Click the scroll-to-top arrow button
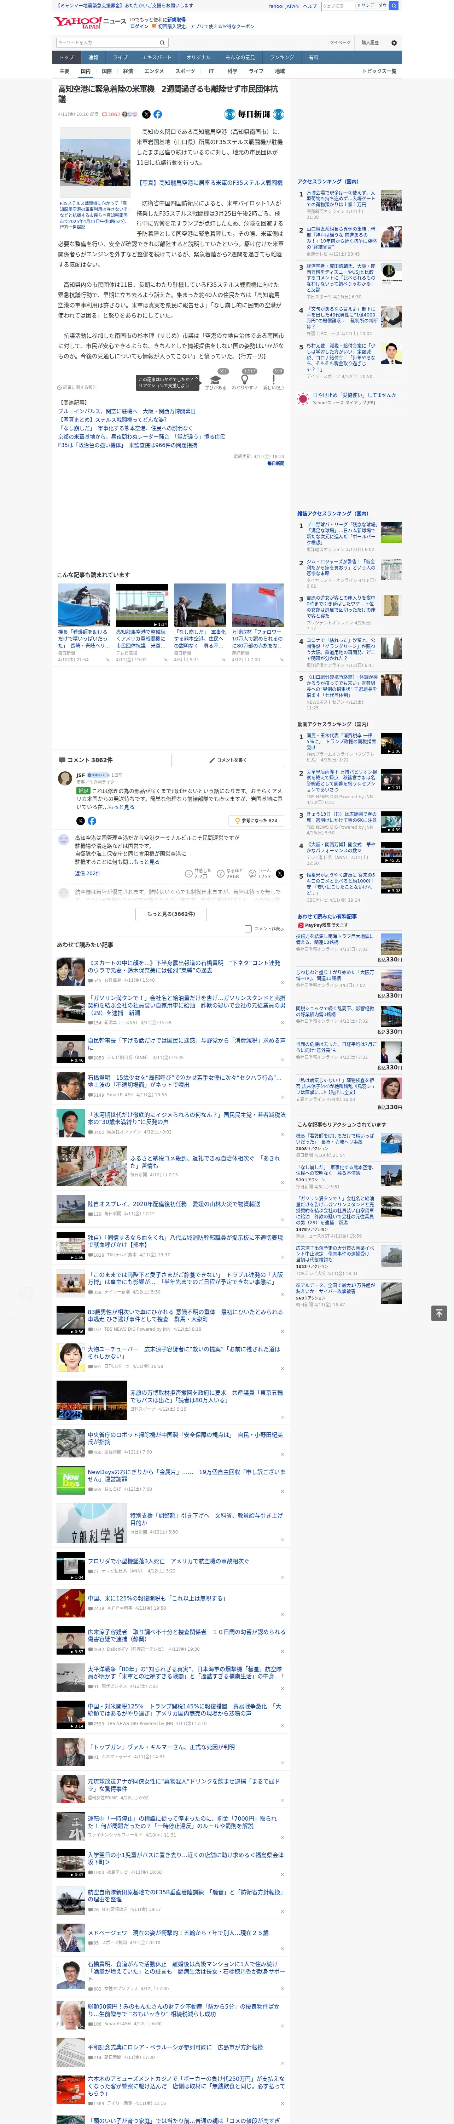 (439, 1313)
